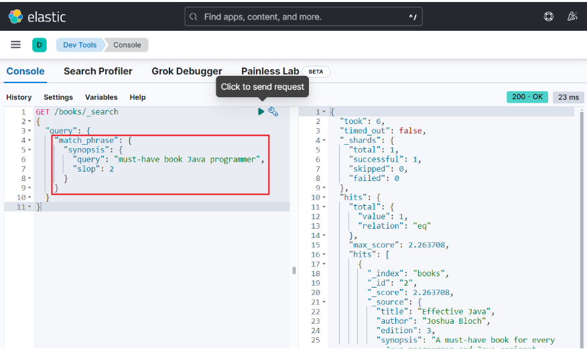Open the Grok Debugger tab

click(x=187, y=71)
